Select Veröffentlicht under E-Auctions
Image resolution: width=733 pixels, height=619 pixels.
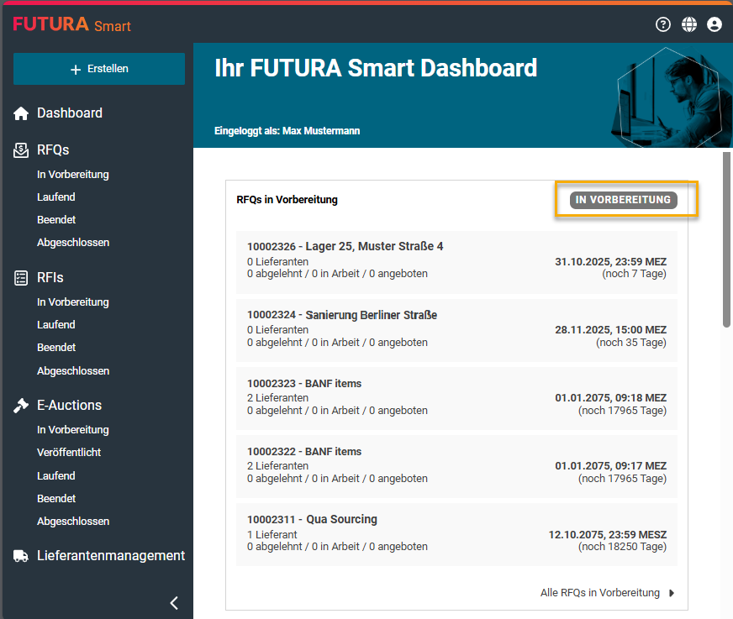click(69, 453)
